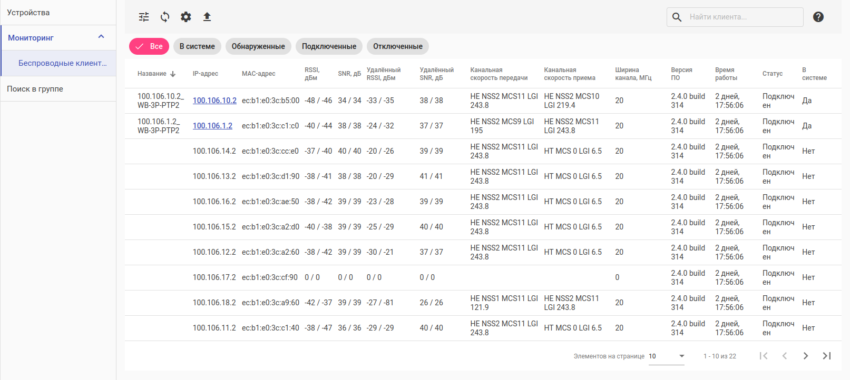
Task: Go to the next page arrow
Action: click(805, 356)
